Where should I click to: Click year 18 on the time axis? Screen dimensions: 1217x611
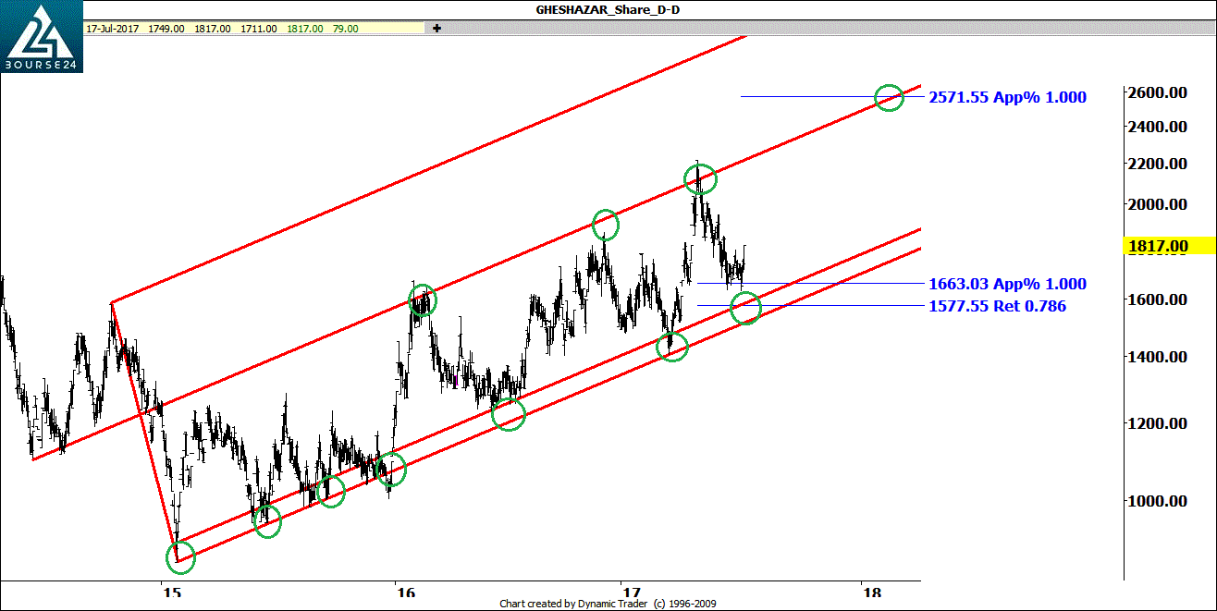[x=867, y=593]
